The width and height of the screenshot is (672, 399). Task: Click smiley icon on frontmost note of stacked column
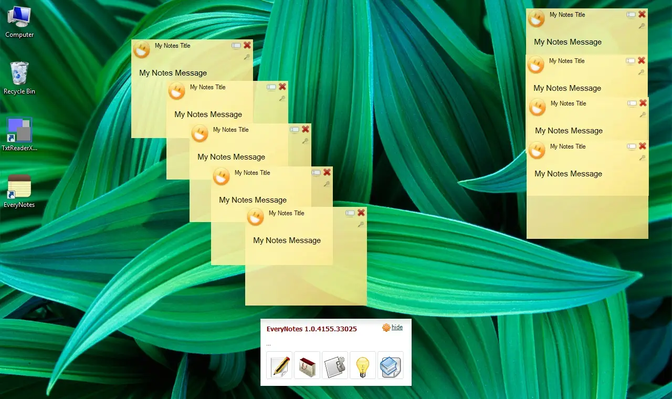(537, 150)
